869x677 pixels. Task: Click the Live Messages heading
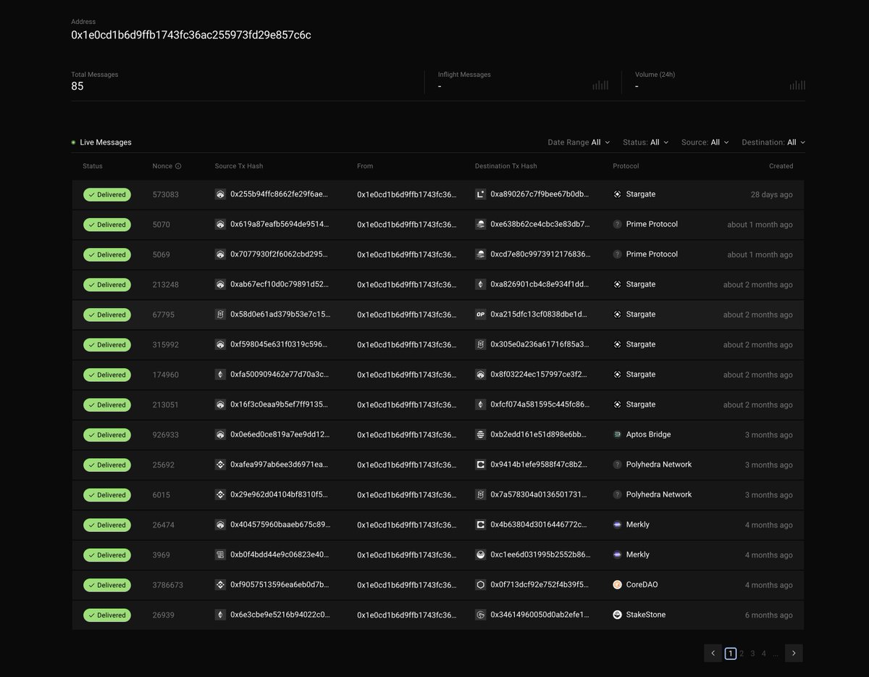pyautogui.click(x=106, y=143)
